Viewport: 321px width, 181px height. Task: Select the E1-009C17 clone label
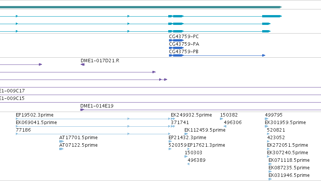click(12, 91)
